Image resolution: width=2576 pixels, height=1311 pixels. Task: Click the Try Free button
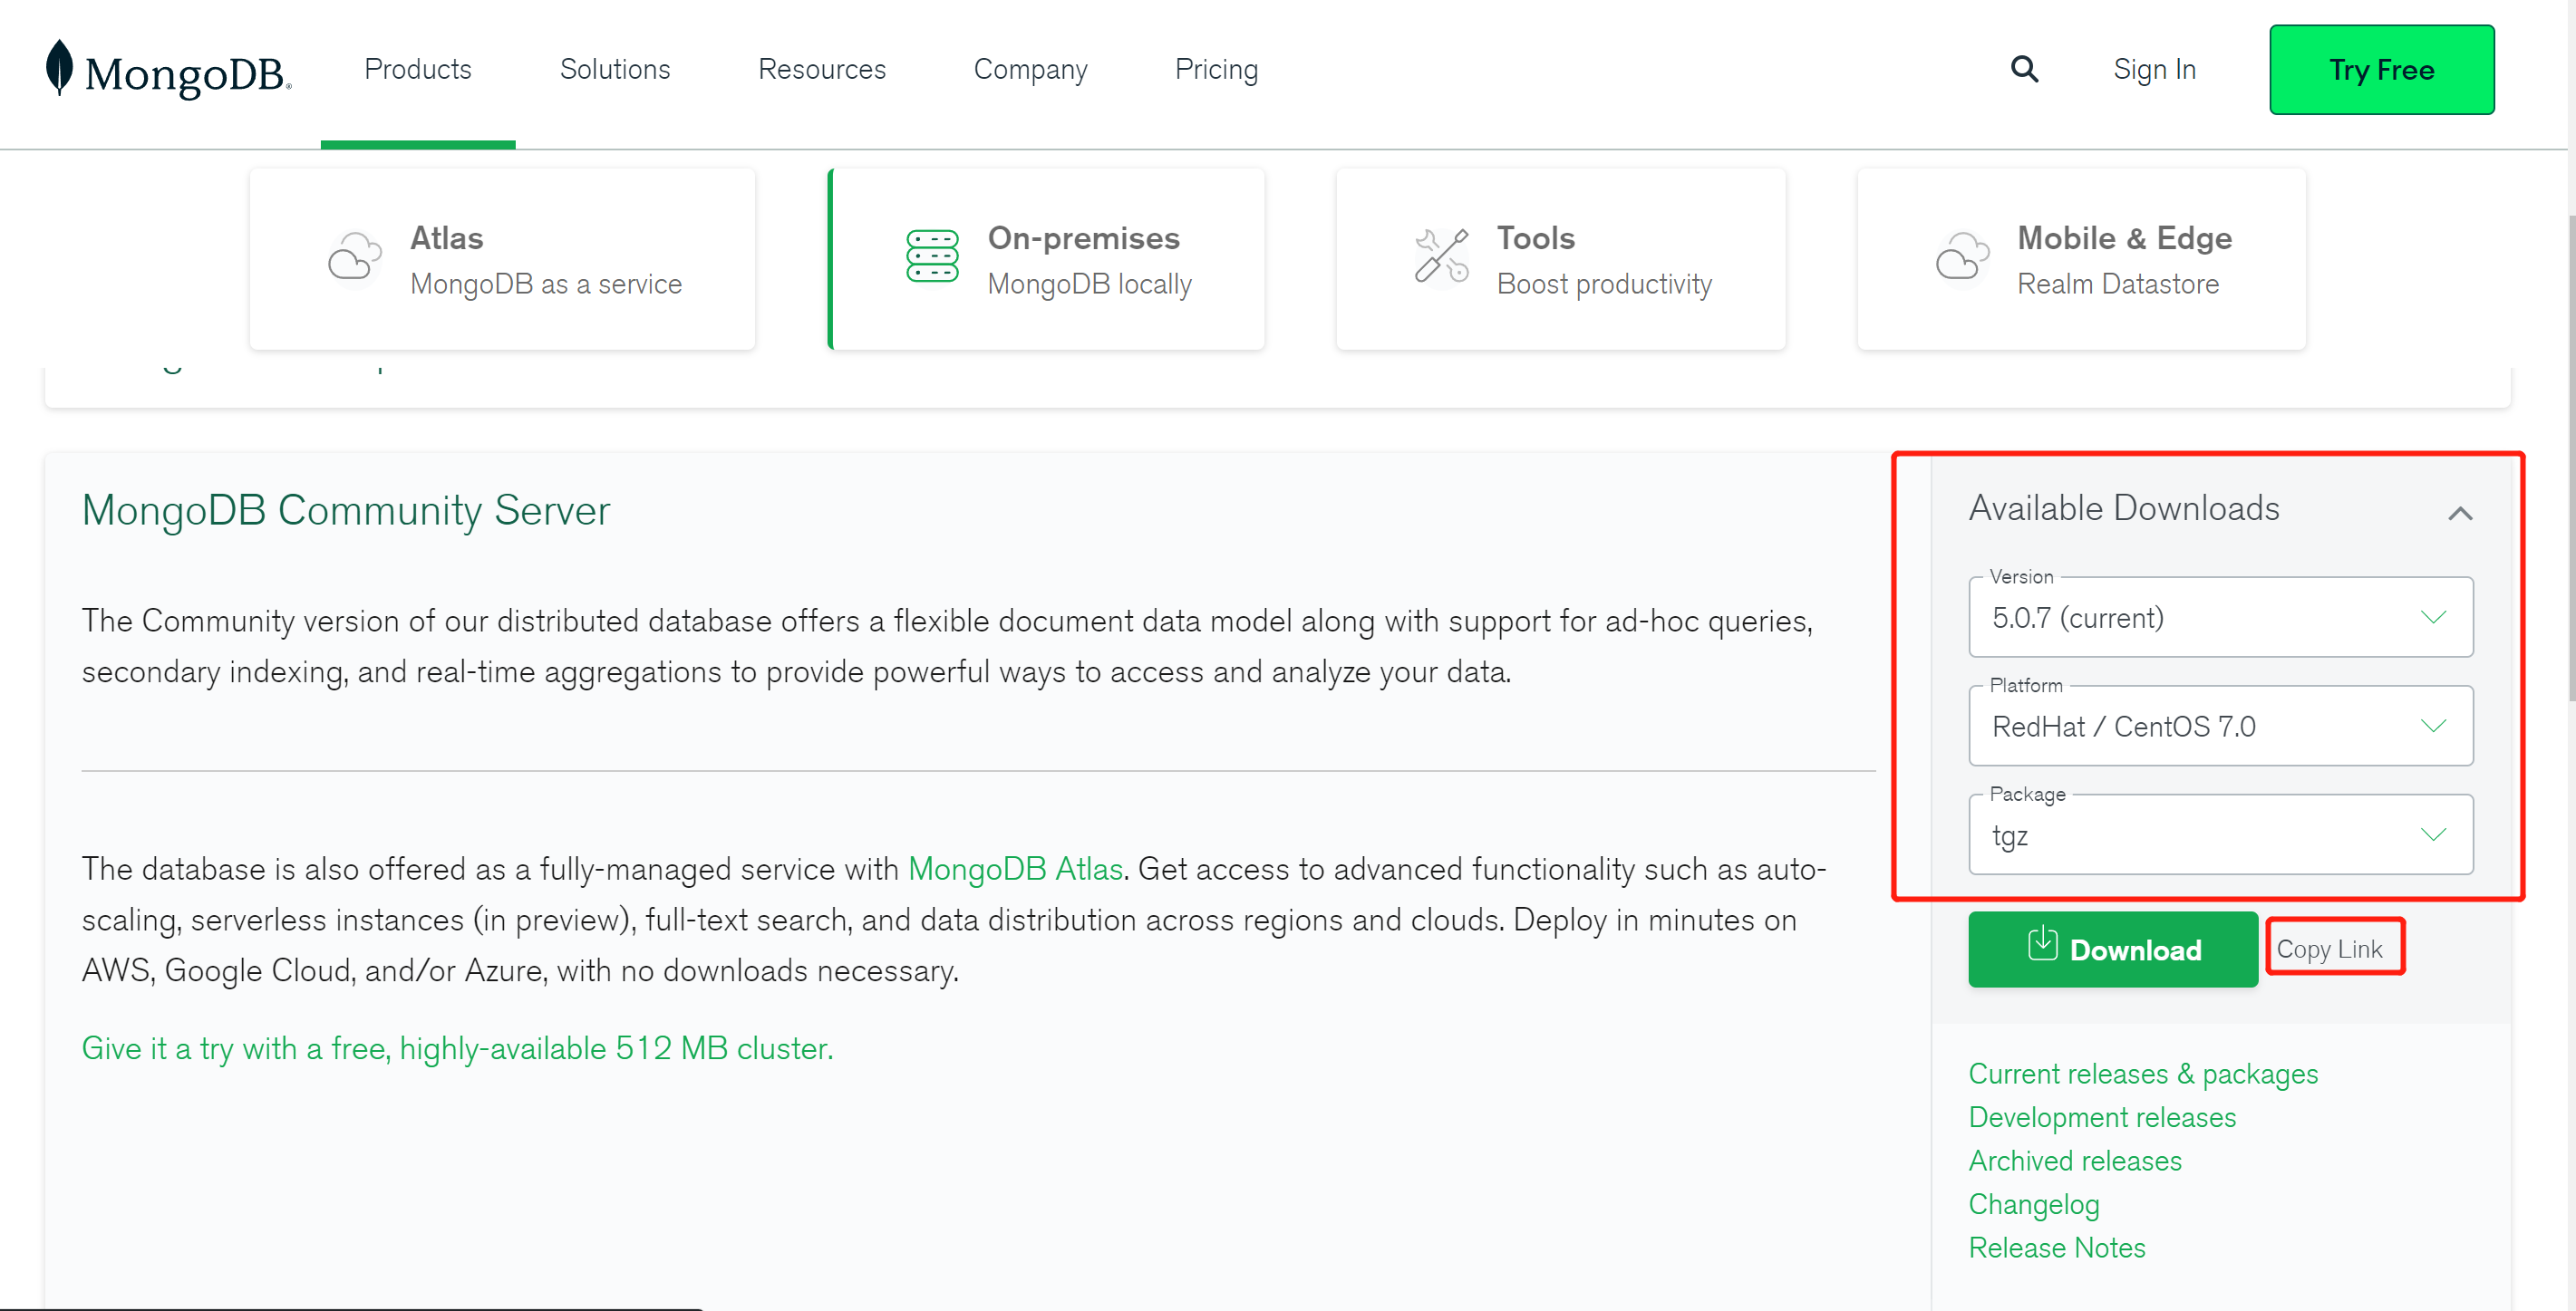tap(2382, 69)
